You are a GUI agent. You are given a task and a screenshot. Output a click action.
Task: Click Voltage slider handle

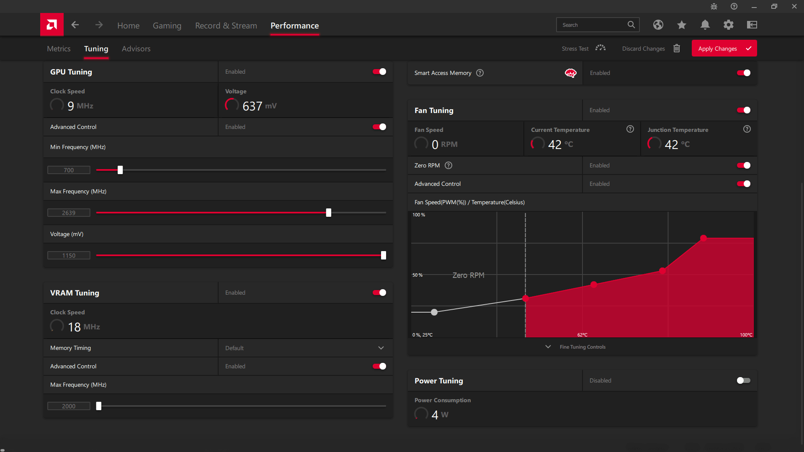point(384,255)
